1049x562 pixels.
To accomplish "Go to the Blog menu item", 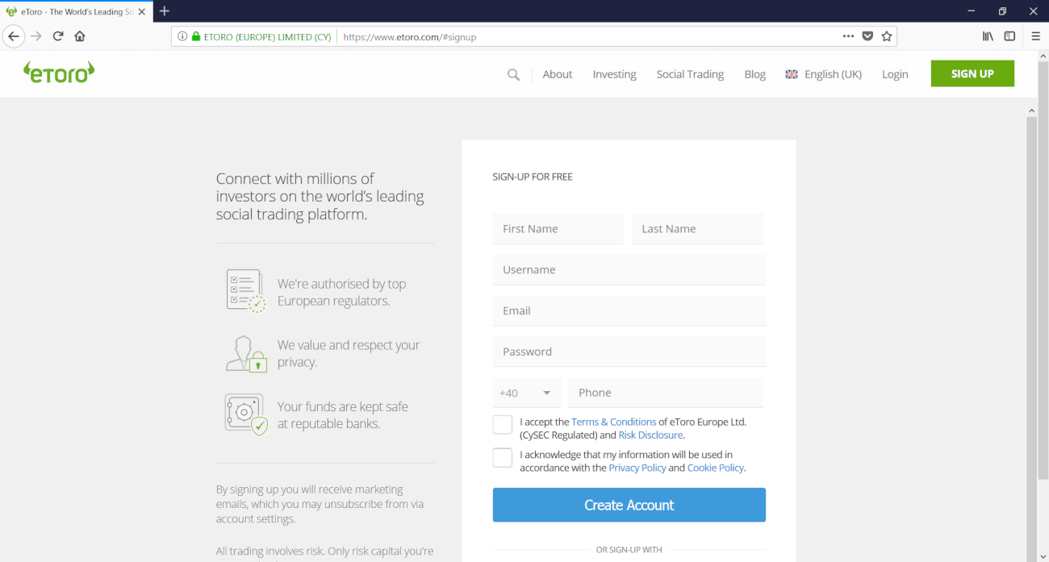I will [x=754, y=74].
